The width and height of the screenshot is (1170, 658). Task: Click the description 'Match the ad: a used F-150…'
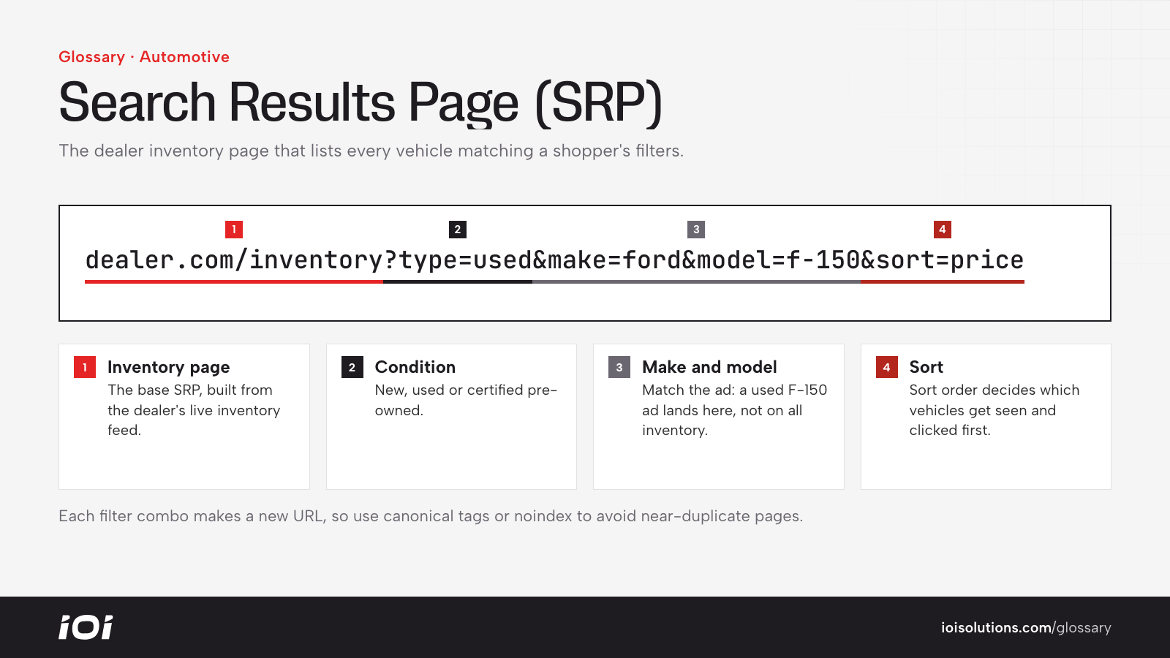734,410
